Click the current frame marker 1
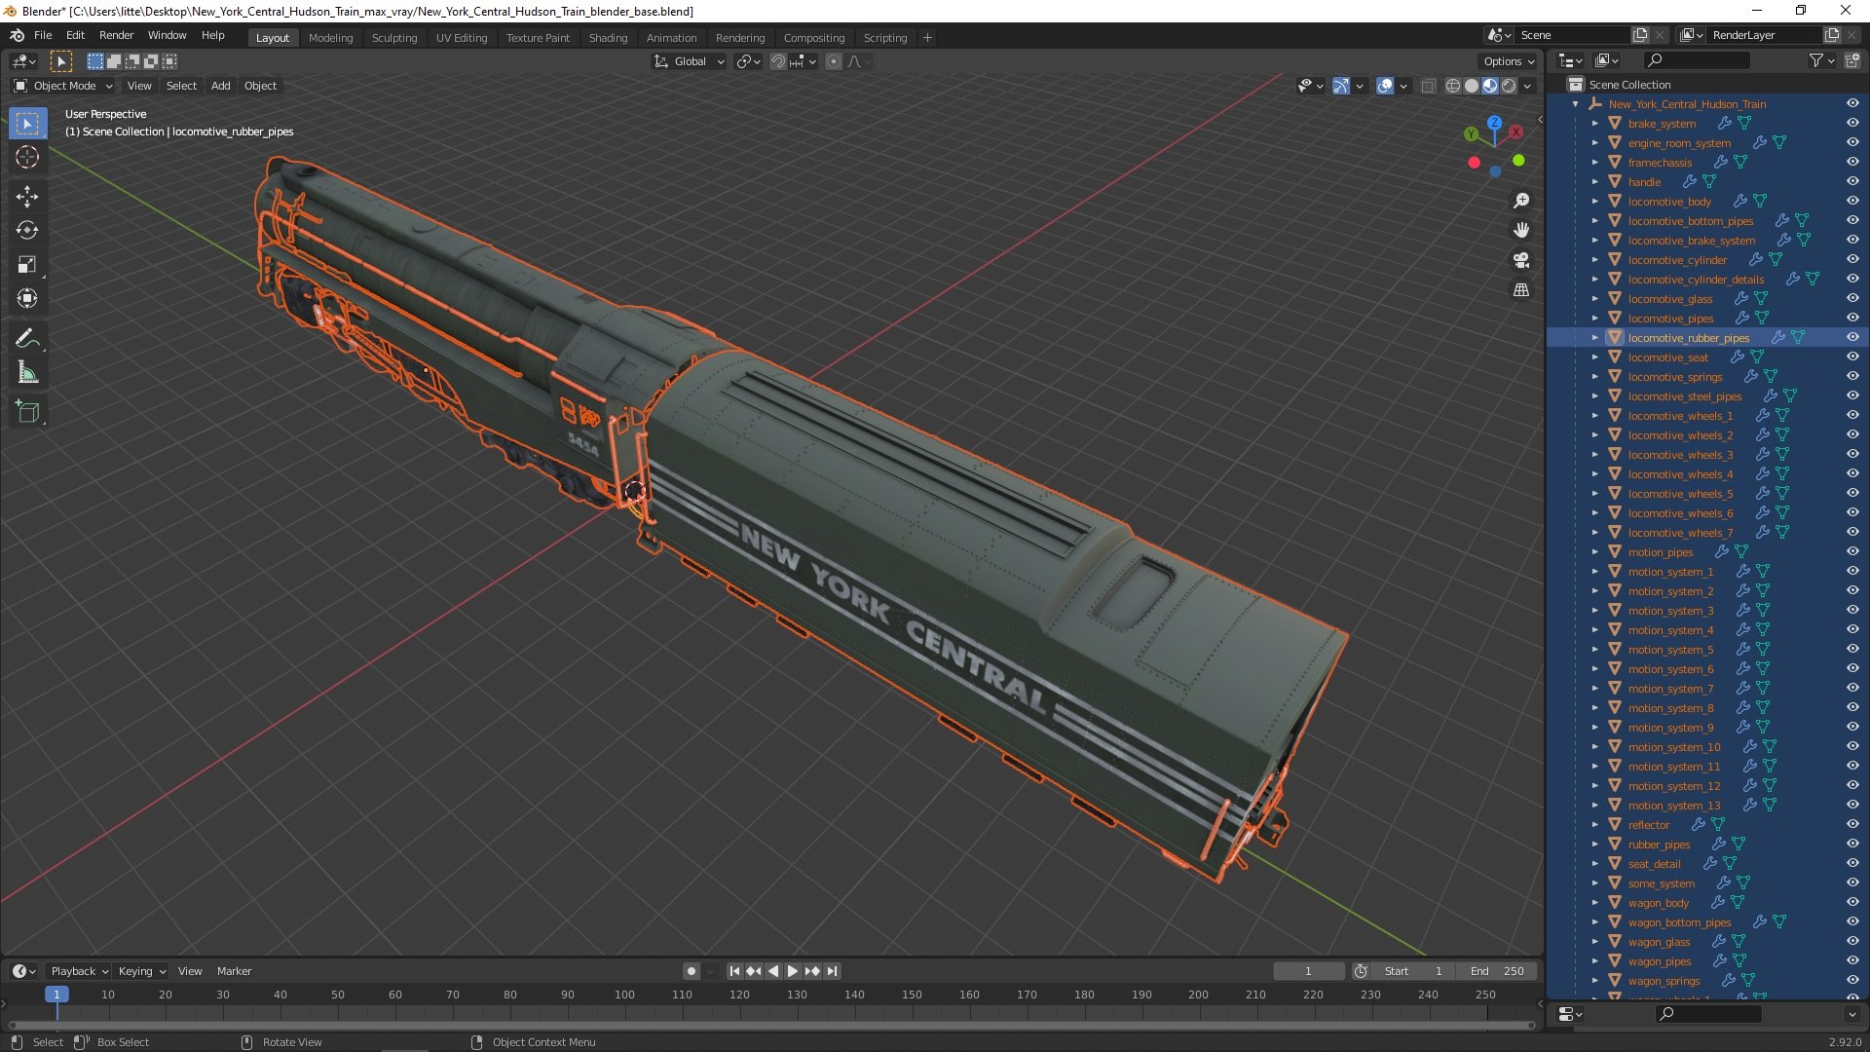 [56, 995]
